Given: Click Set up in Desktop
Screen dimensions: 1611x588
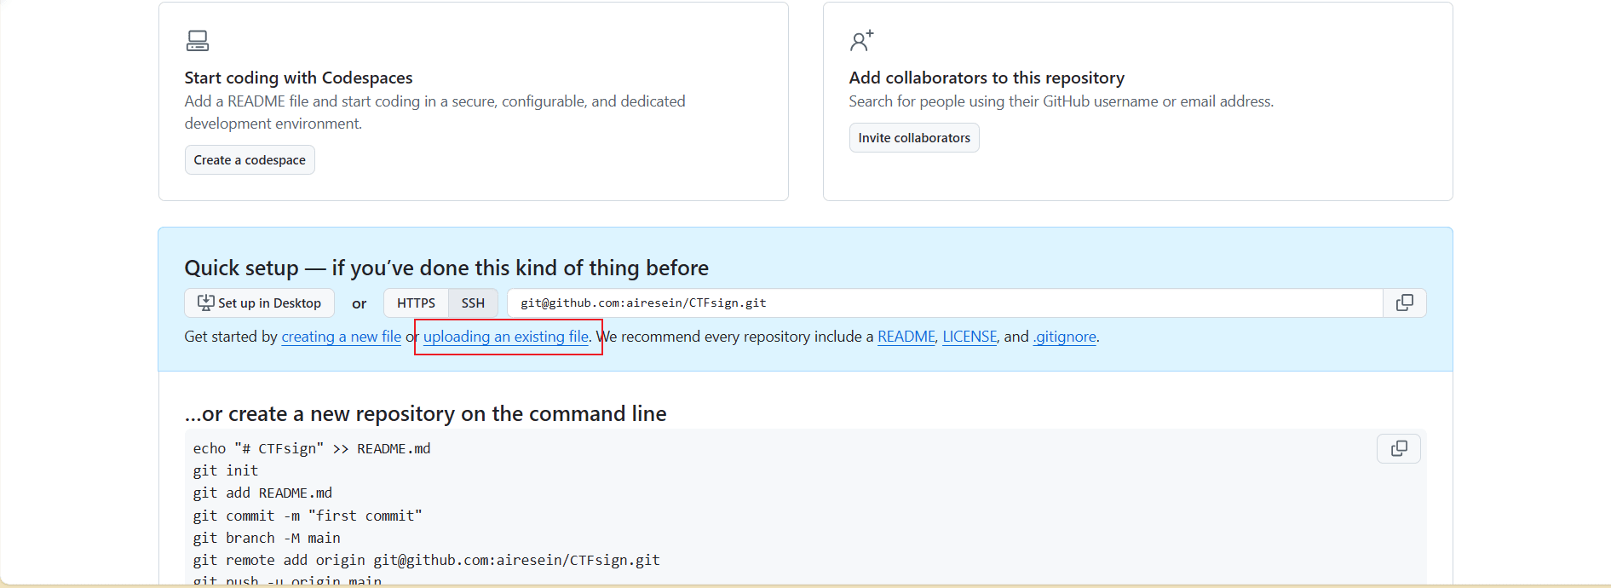Looking at the screenshot, I should tap(259, 303).
